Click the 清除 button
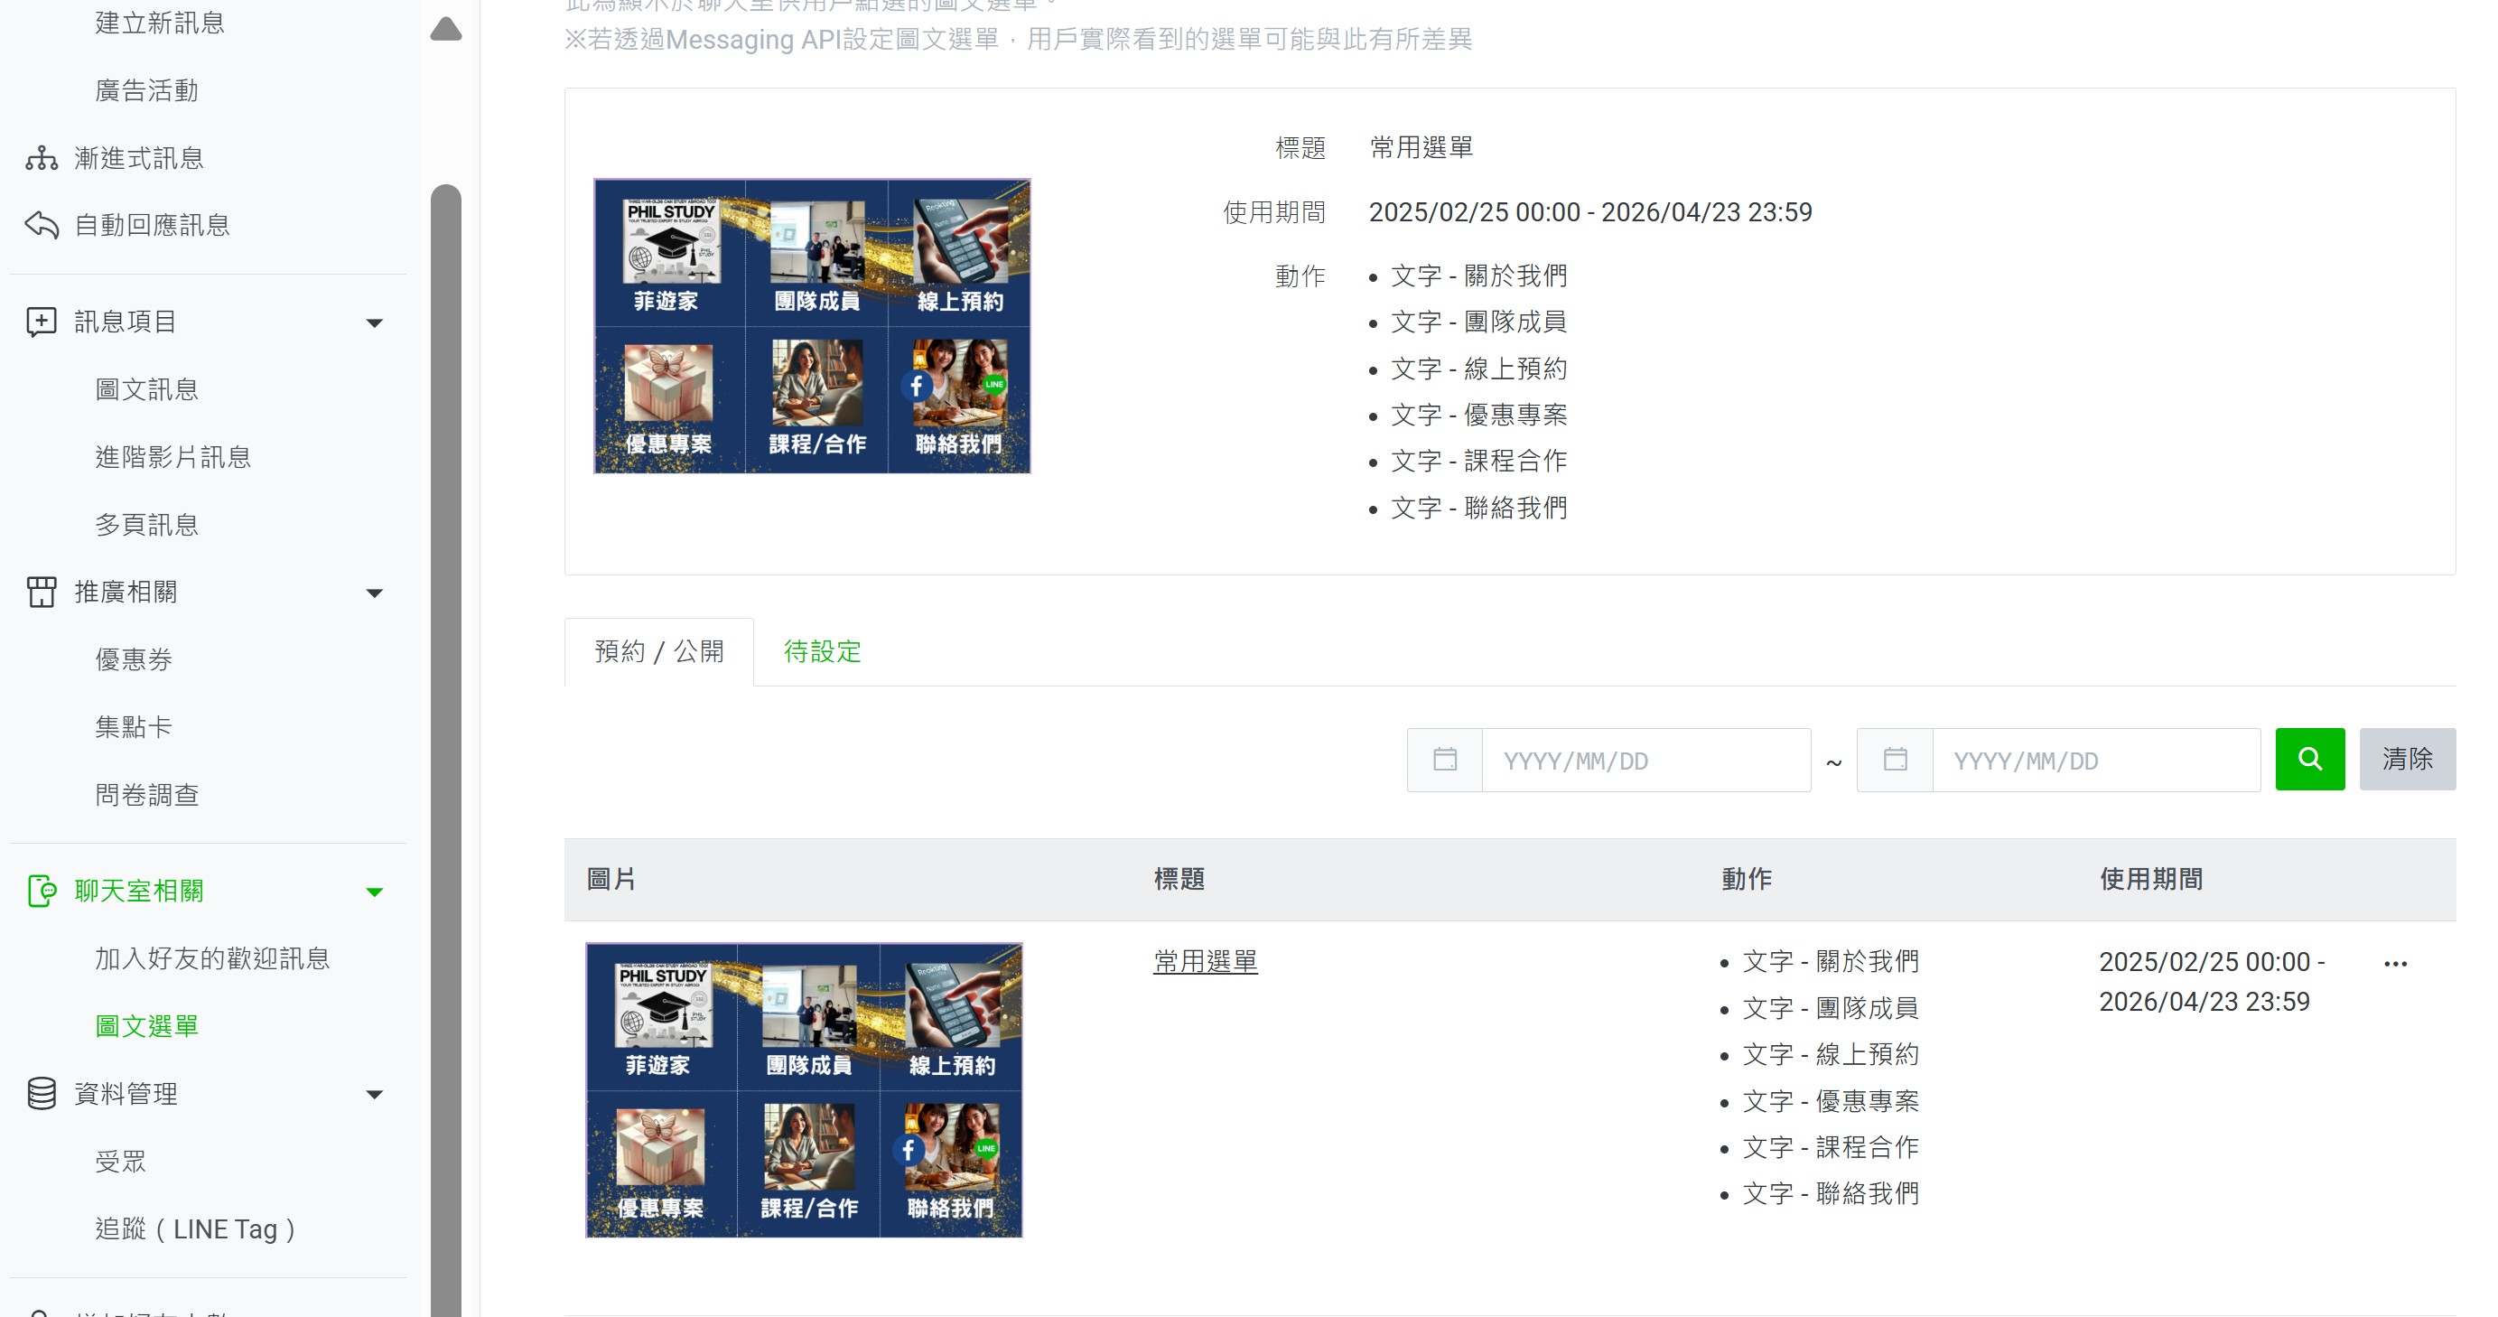This screenshot has width=2498, height=1317. tap(2407, 760)
